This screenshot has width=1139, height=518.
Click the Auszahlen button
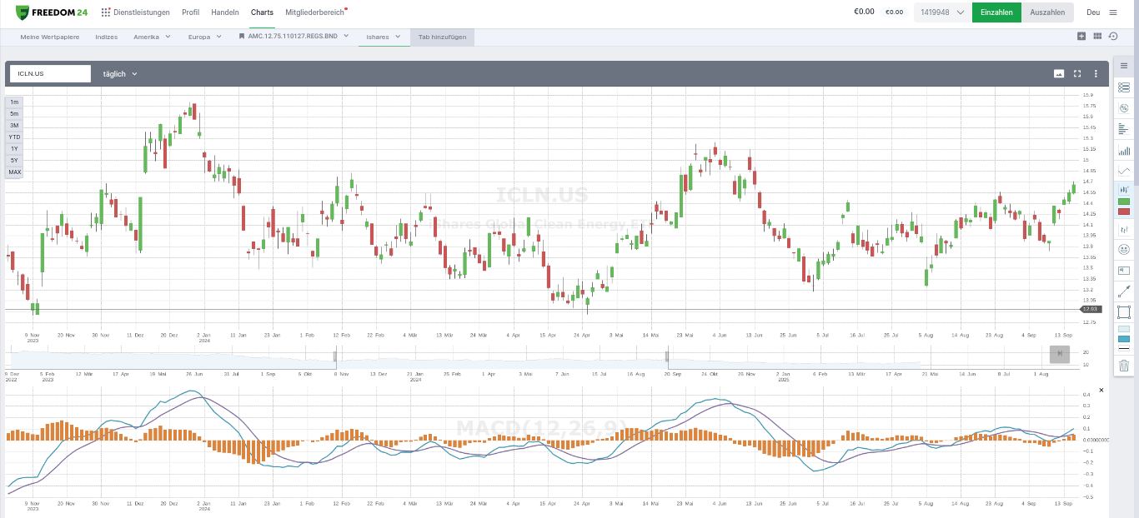(x=1047, y=12)
